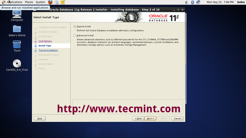Click the volume speaker icon

point(186,2)
